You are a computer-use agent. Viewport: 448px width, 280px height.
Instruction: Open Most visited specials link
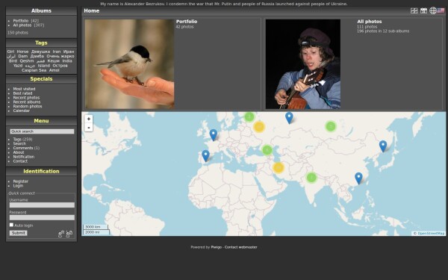point(24,89)
